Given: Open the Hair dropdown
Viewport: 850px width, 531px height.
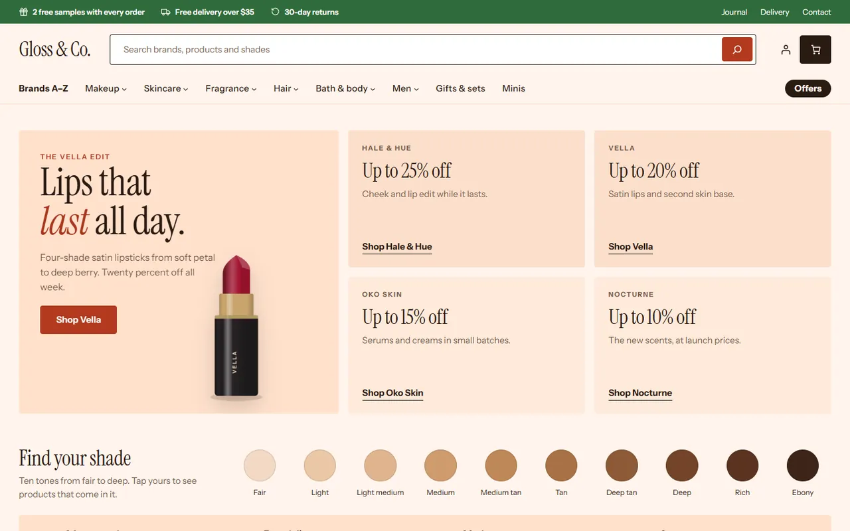Looking at the screenshot, I should (x=286, y=88).
